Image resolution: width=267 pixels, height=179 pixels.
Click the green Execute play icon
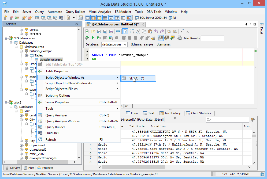pyautogui.click(x=93, y=38)
